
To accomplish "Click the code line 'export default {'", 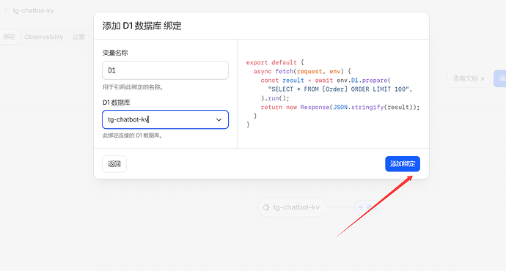I will 275,62.
